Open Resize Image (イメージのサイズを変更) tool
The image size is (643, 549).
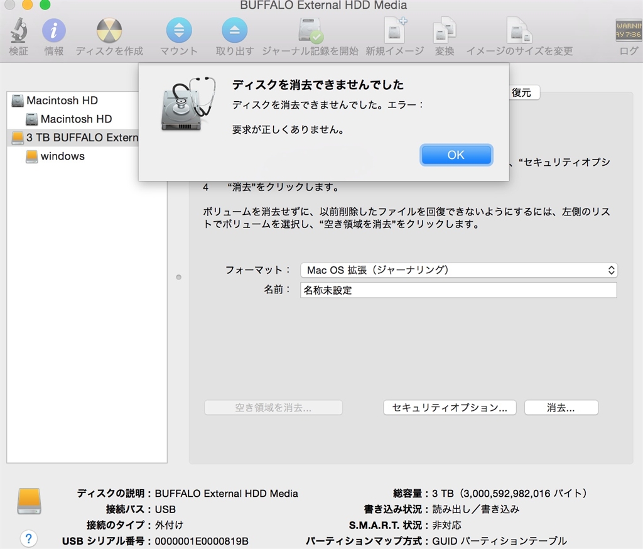point(519,31)
